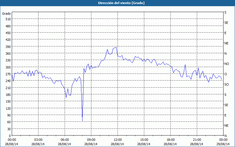Image resolution: width=235 pixels, height=147 pixels.
Task: Click the 09:00 28/08/14 time label
Action: [91, 142]
